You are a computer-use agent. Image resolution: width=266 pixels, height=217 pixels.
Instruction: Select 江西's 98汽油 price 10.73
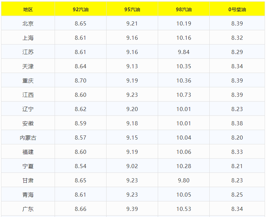pyautogui.click(x=184, y=95)
